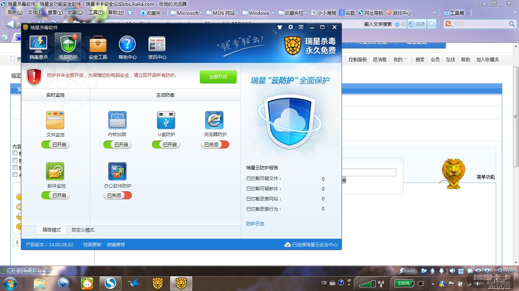Open the browser 帮助(H) menu

(x=116, y=13)
